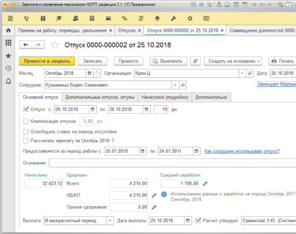The height and width of the screenshot is (234, 296).
Task: Open the people (staff) section icon
Action: [x=75, y=18]
